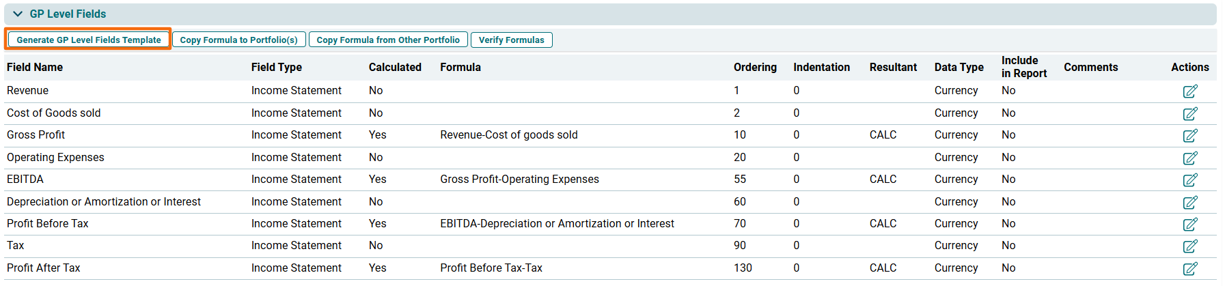
Task: Click the Field Type column header
Action: point(277,67)
